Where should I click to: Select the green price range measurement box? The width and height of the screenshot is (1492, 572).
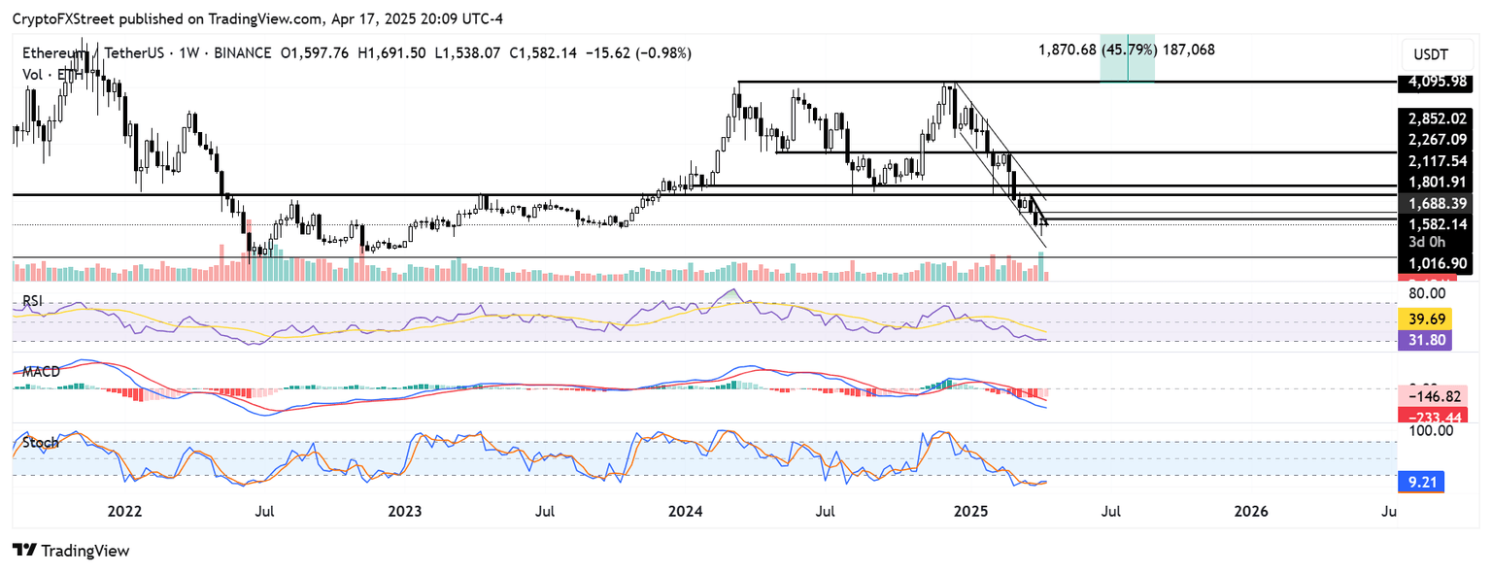pos(1127,61)
